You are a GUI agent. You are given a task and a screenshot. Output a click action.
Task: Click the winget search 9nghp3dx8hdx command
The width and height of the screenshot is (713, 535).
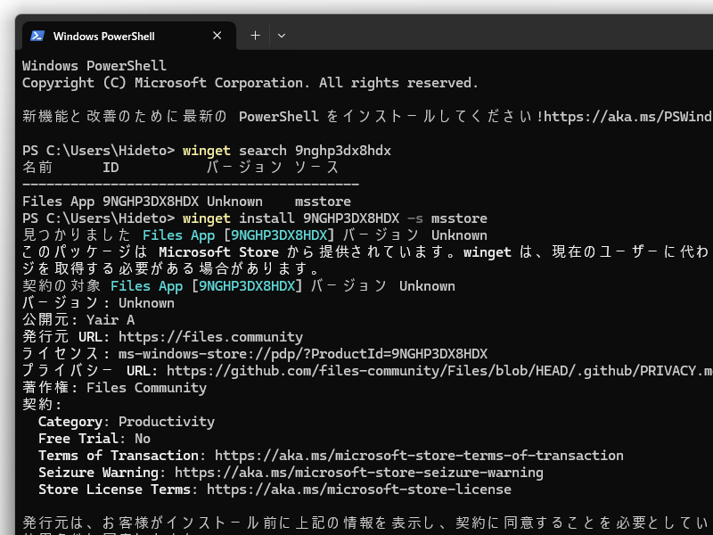(285, 150)
